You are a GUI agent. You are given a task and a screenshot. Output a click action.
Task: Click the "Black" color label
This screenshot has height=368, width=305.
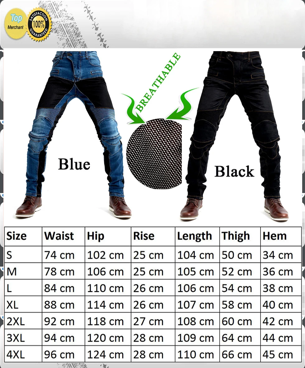point(234,171)
